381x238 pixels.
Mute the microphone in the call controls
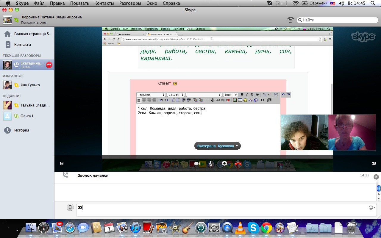(x=211, y=164)
